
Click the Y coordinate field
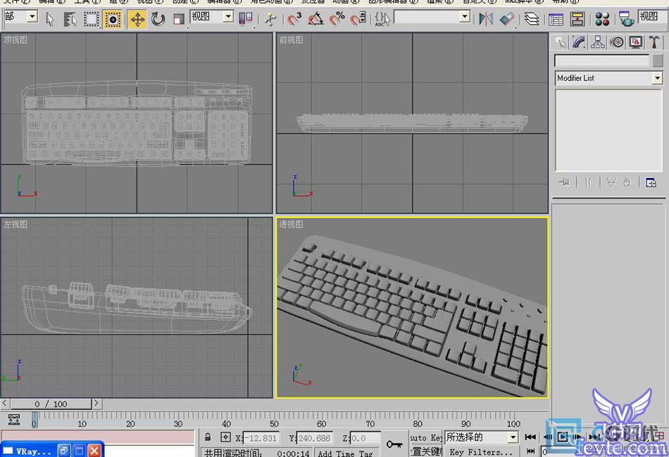(x=314, y=438)
